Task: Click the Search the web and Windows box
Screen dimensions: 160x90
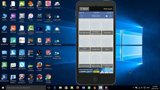Action: [26, 88]
